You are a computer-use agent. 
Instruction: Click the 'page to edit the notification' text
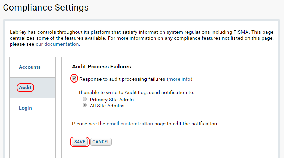coord(186,124)
